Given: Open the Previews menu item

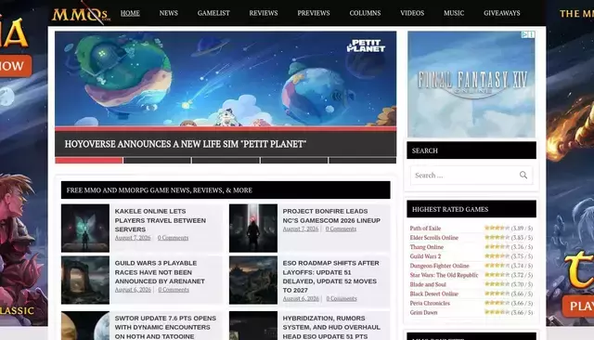Looking at the screenshot, I should click(x=314, y=13).
